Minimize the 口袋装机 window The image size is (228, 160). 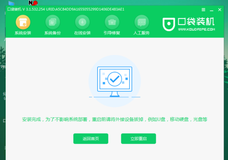pos(212,10)
